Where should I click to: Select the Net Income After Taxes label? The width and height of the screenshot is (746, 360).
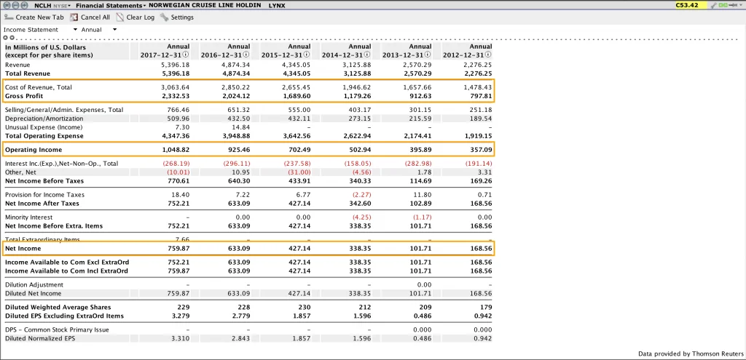tap(42, 203)
